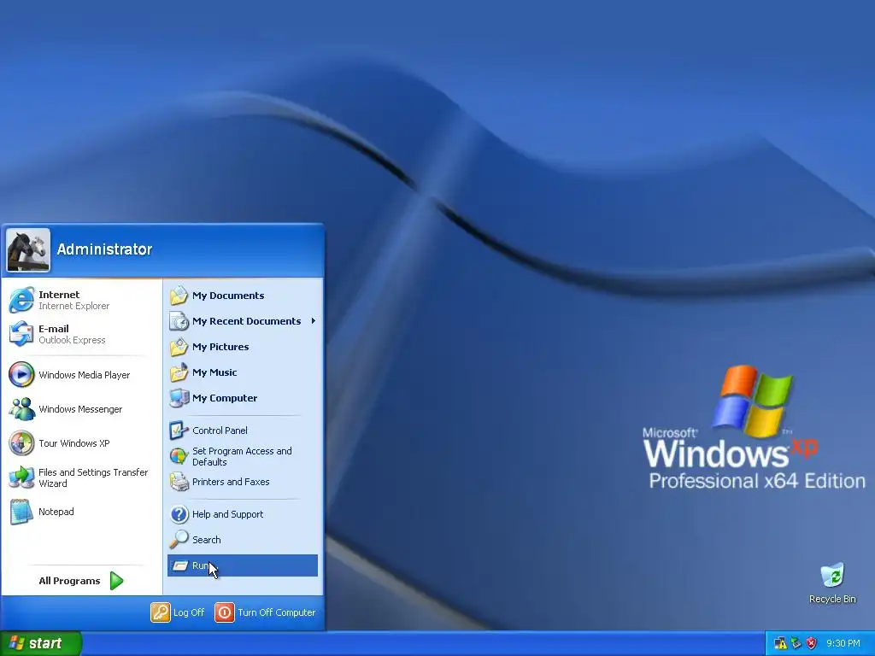The image size is (875, 656).
Task: Click the Run icon
Action: click(179, 565)
